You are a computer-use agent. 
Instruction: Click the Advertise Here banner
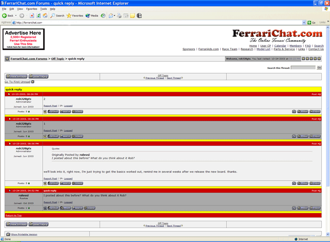24,39
